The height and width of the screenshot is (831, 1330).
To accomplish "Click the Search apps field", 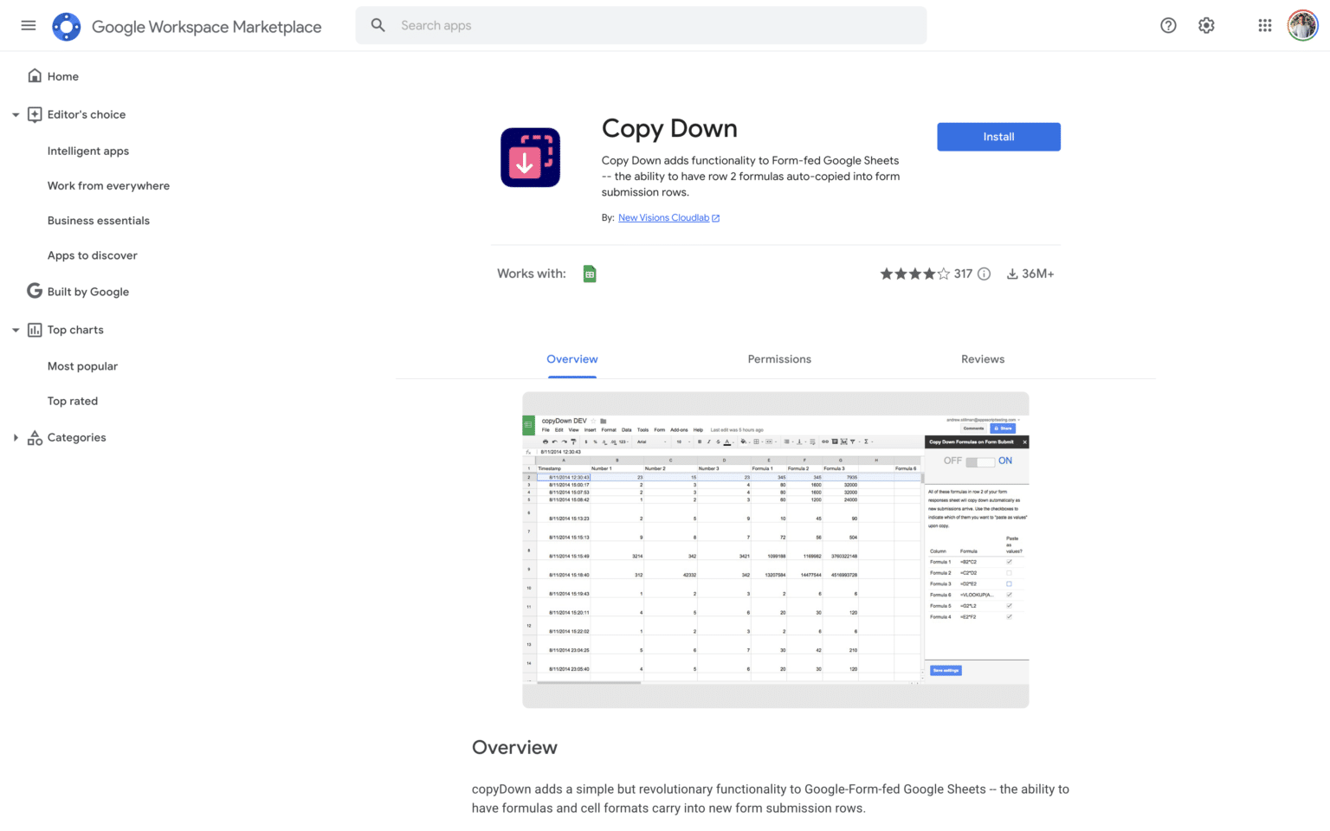I will 641,25.
